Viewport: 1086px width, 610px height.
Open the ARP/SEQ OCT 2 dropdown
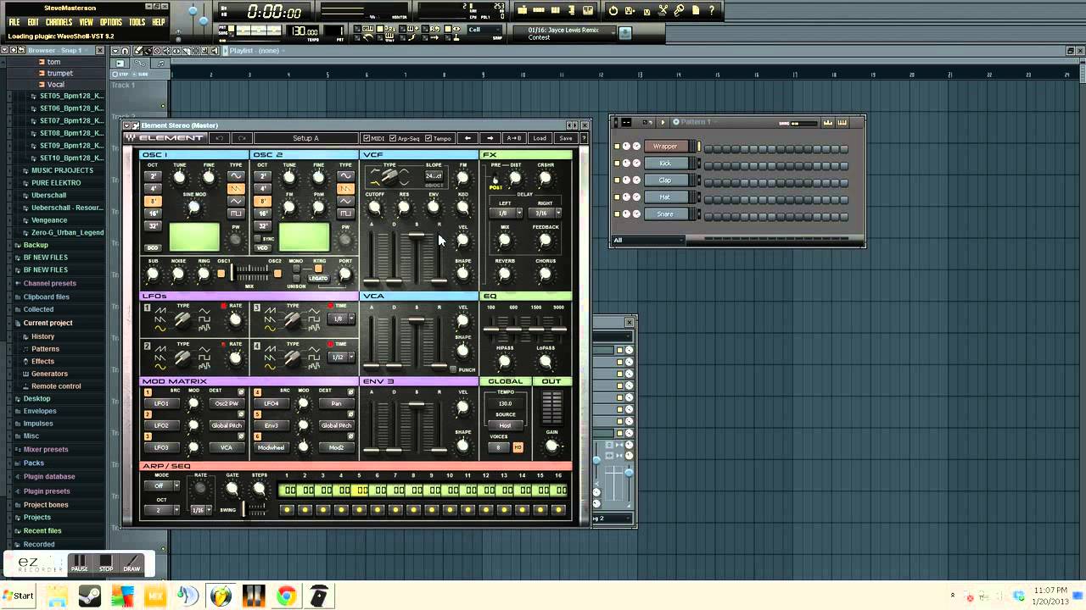click(x=161, y=510)
